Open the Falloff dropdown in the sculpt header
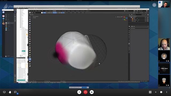The width and height of the screenshot is (171, 96). tap(79, 13)
